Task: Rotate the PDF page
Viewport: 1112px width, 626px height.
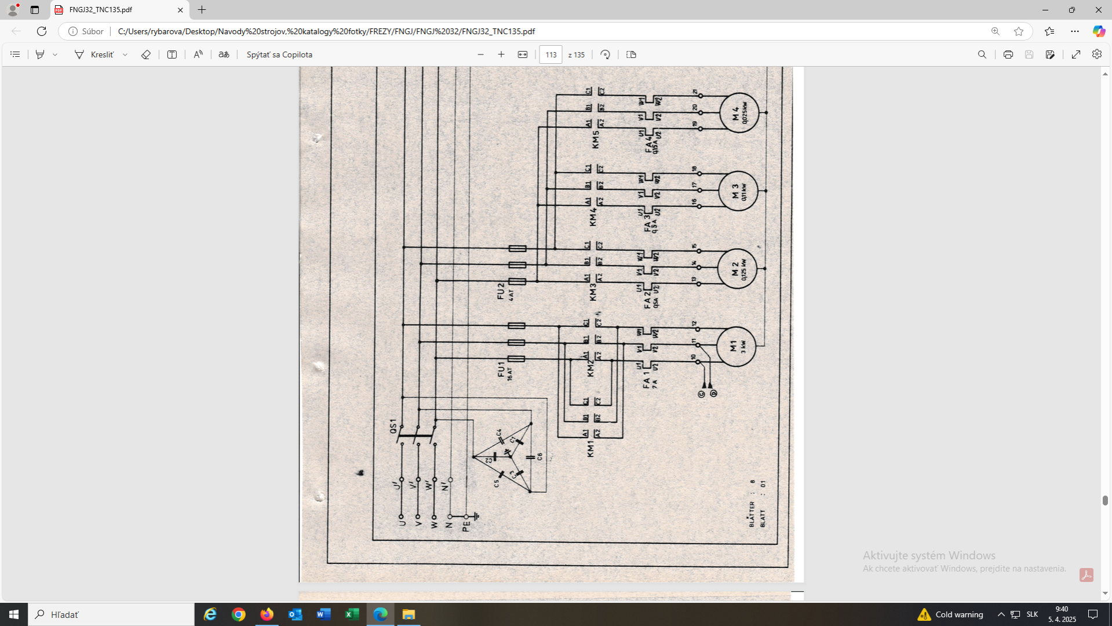Action: pos(606,54)
